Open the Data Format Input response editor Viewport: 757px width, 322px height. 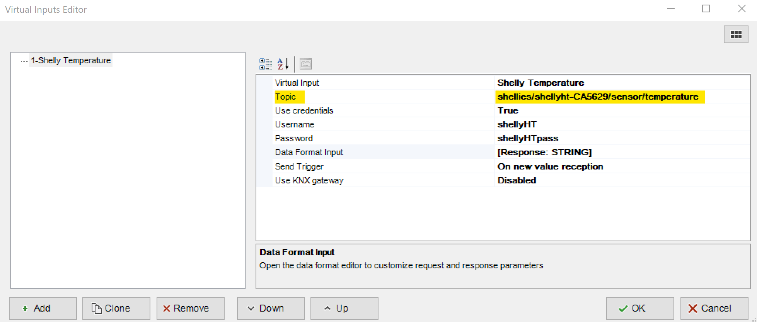tap(544, 153)
